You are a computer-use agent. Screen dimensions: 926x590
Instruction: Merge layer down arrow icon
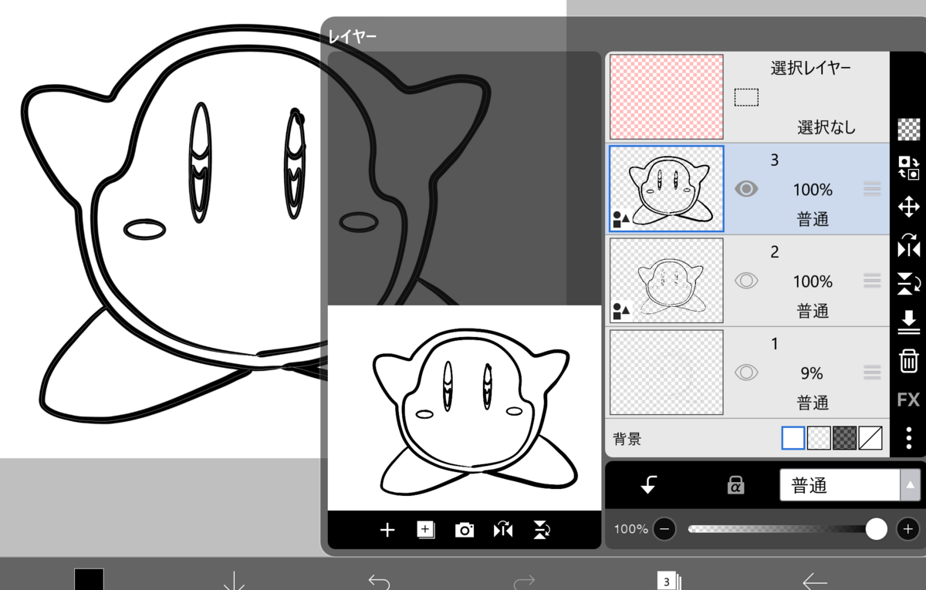coord(908,322)
